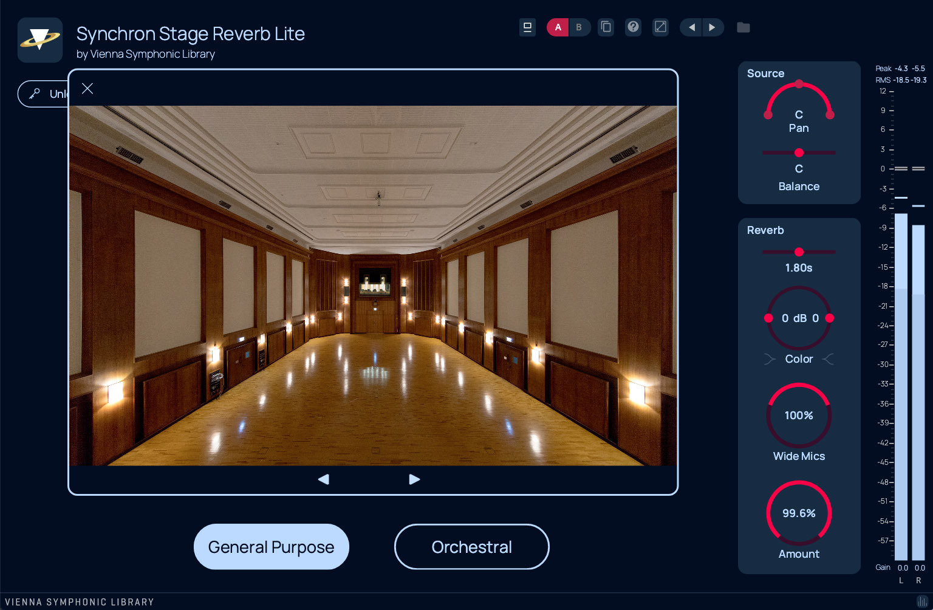Click the Reverb time slider handle
Viewport: 933px width, 610px height.
tap(799, 252)
